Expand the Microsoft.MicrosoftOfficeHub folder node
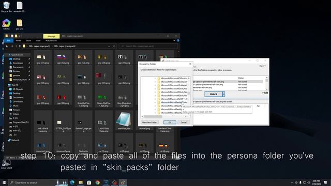Image resolution: width=331 pixels, height=186 pixels. pos(155,78)
